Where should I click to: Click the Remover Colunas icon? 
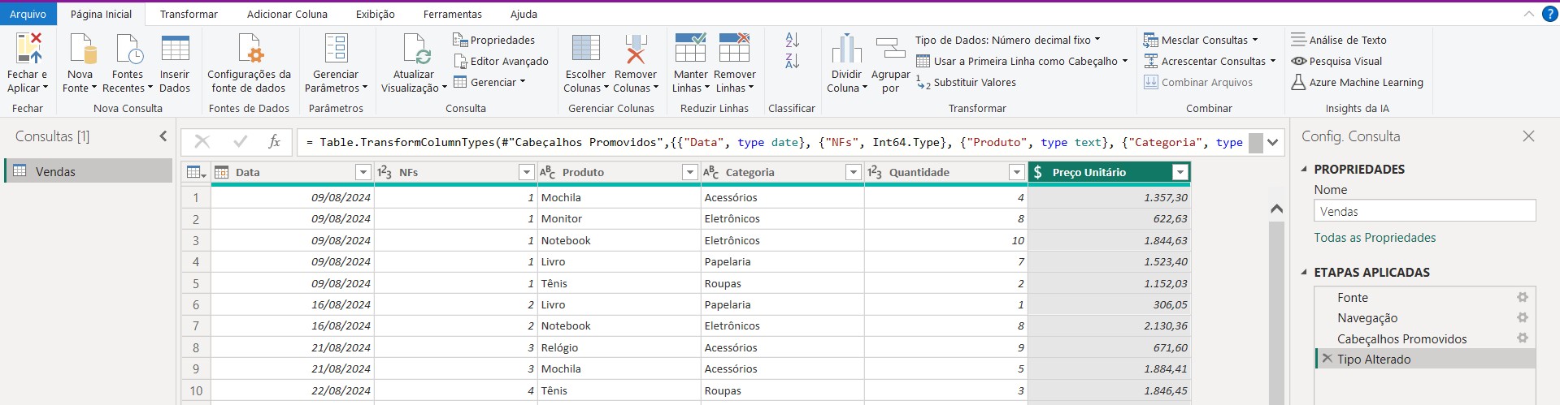[636, 49]
